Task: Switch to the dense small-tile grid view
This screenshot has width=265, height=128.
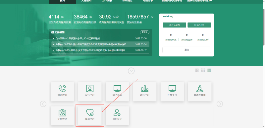Action: tap(209, 70)
